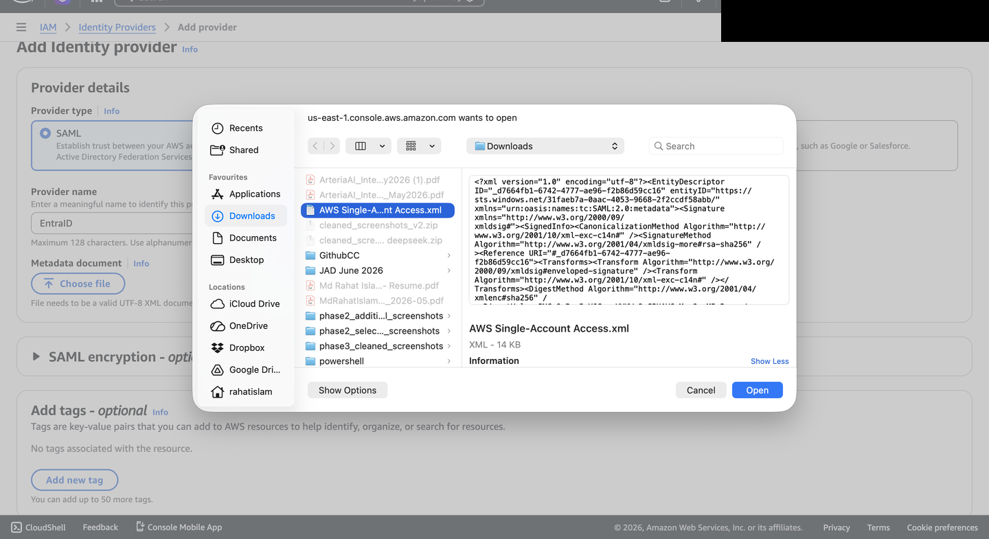Go to IAM breadcrumb
Screen dimensions: 989x539
pos(48,27)
